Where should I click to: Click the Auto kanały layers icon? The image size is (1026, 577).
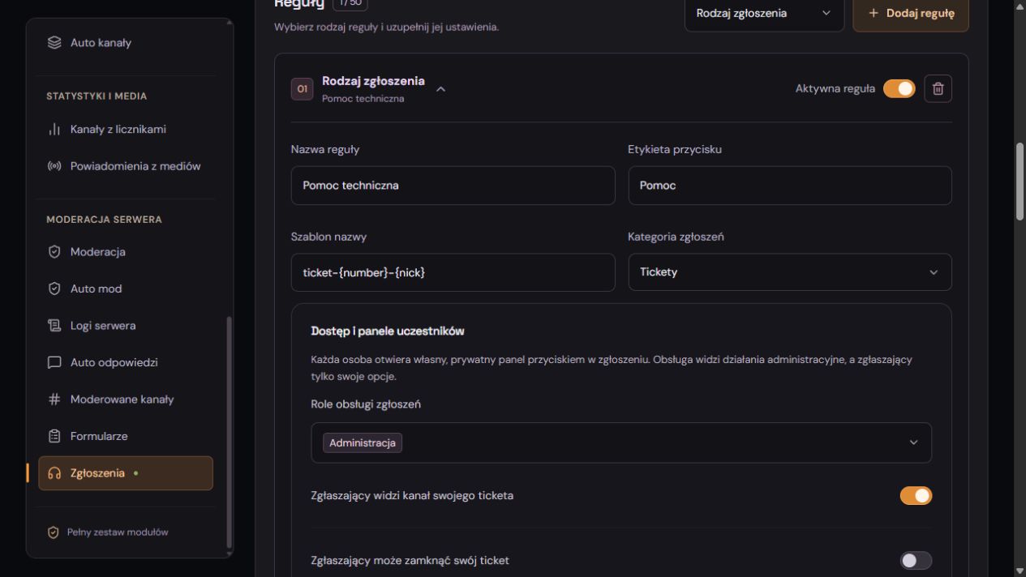click(x=55, y=43)
